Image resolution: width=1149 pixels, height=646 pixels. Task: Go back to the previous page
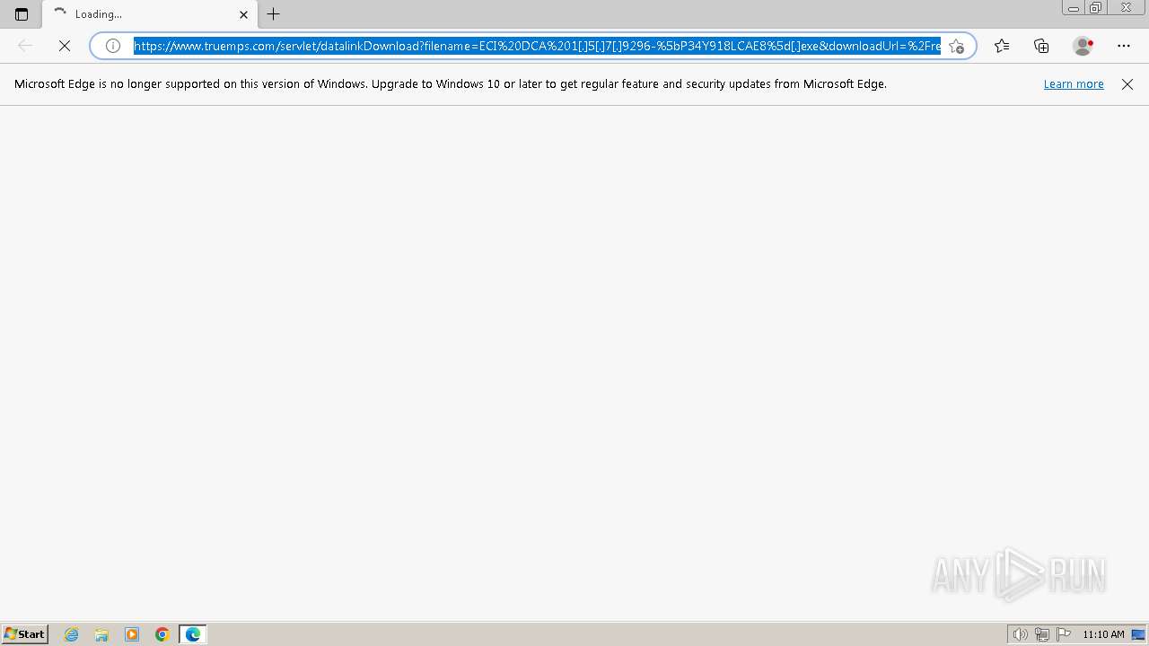pos(25,46)
